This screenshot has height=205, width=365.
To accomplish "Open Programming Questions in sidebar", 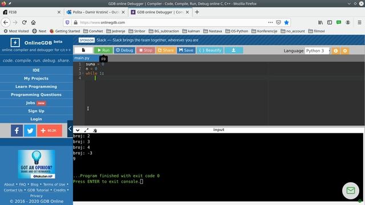I will (x=36, y=95).
